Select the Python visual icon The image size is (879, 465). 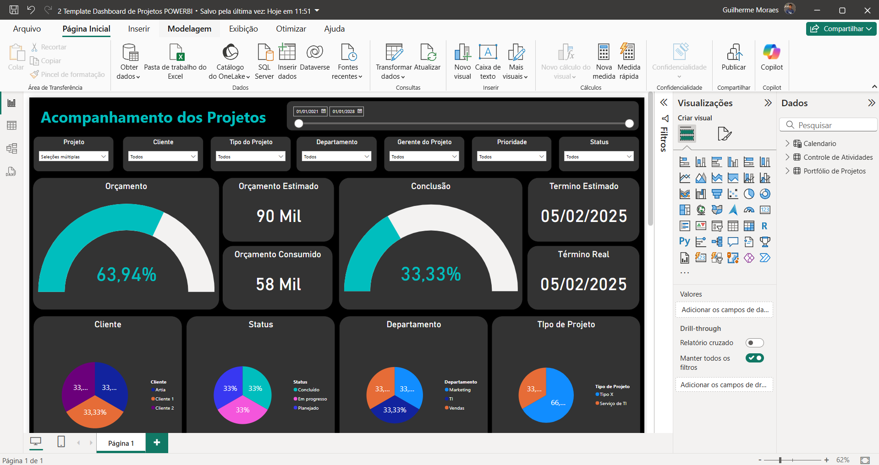[685, 242]
